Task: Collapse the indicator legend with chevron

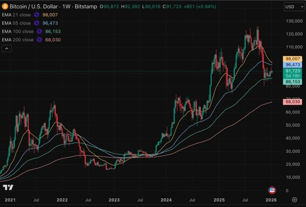Action: pyautogui.click(x=7, y=48)
